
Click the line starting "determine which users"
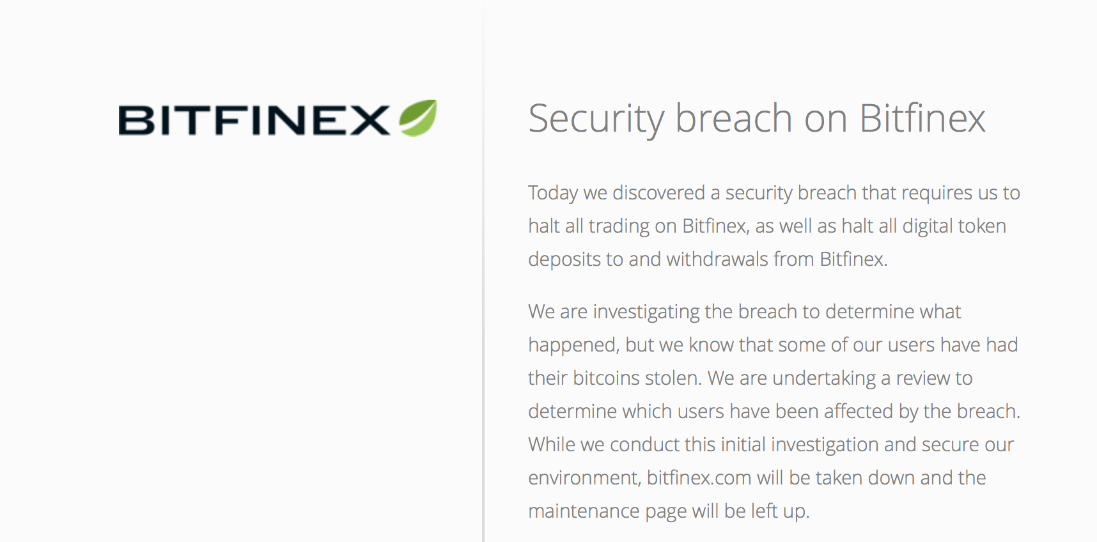click(774, 411)
